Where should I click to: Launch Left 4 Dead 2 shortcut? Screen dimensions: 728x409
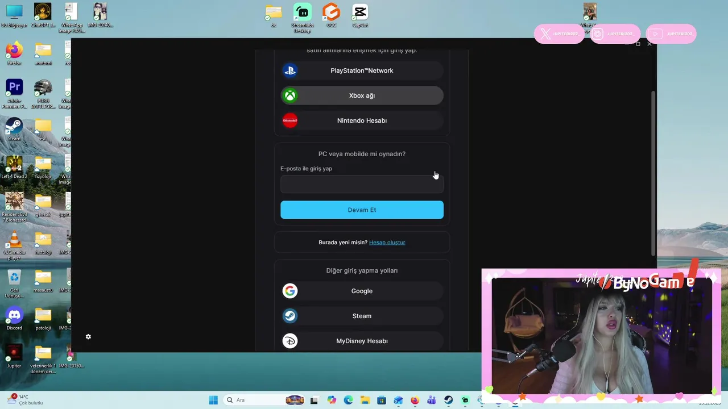click(x=14, y=167)
